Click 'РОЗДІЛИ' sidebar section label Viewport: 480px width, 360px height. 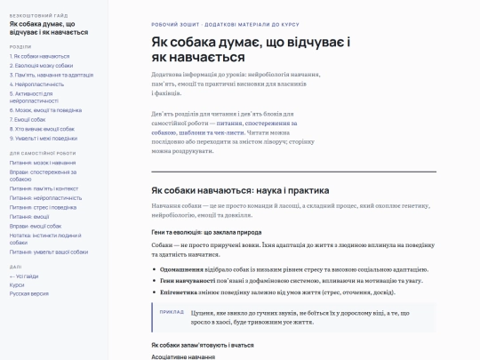click(20, 47)
